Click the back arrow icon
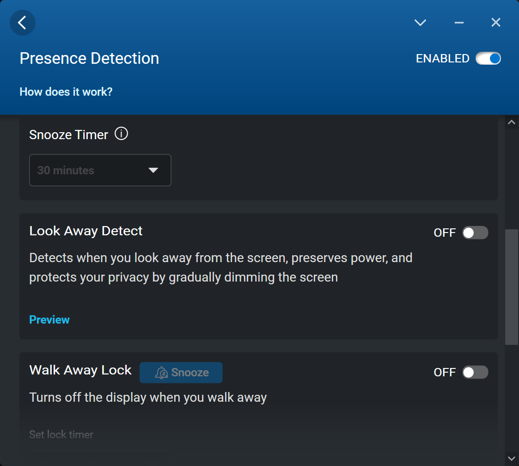 [23, 23]
